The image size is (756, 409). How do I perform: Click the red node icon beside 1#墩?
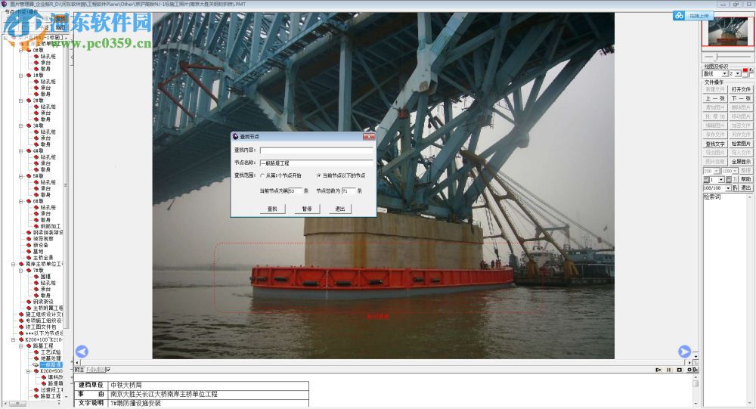click(x=29, y=76)
